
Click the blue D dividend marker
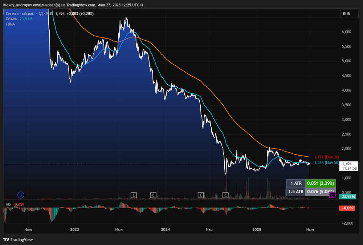pyautogui.click(x=21, y=195)
